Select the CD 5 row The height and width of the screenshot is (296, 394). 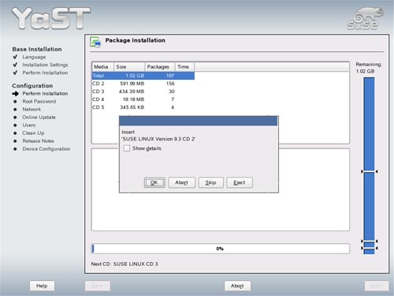click(x=143, y=107)
